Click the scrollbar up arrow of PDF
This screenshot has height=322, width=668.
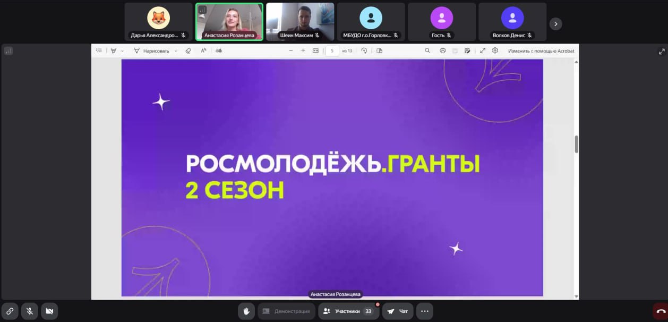[x=576, y=62]
